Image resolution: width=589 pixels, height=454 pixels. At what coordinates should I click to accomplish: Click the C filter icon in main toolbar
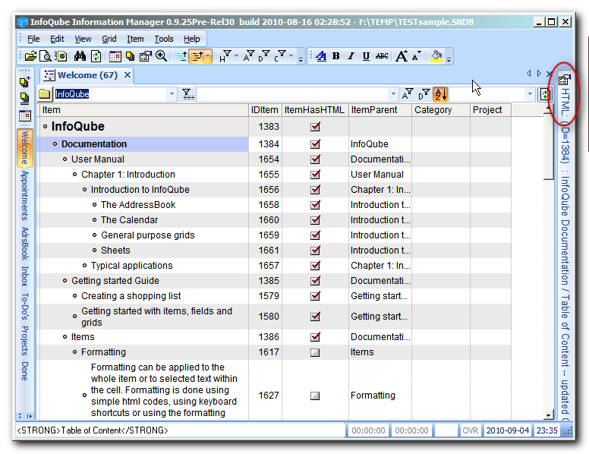(280, 56)
